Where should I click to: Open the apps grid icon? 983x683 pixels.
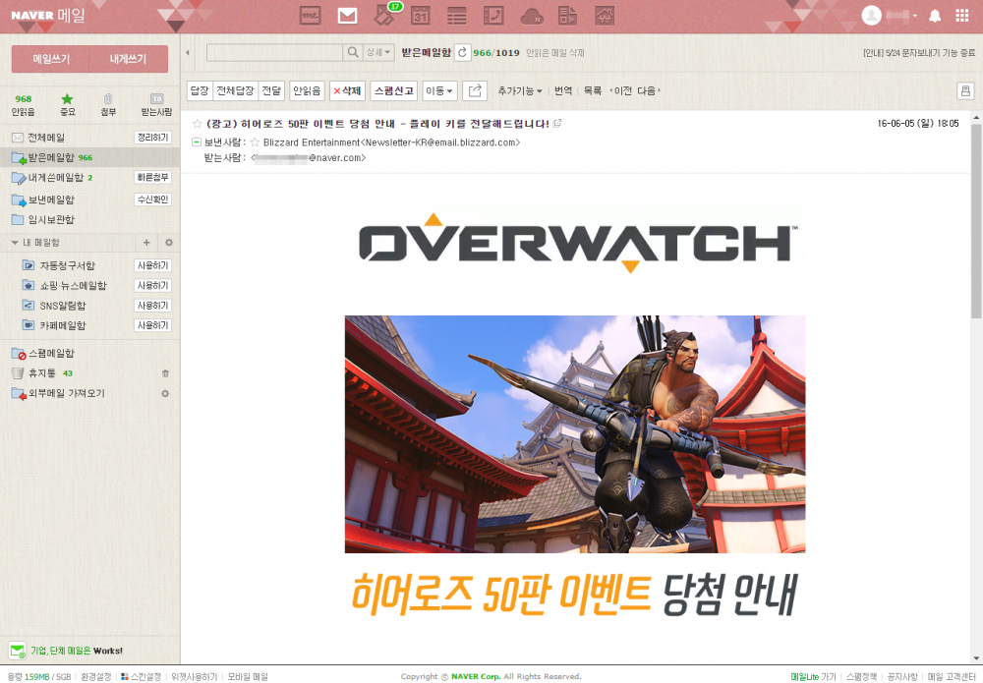[x=961, y=16]
